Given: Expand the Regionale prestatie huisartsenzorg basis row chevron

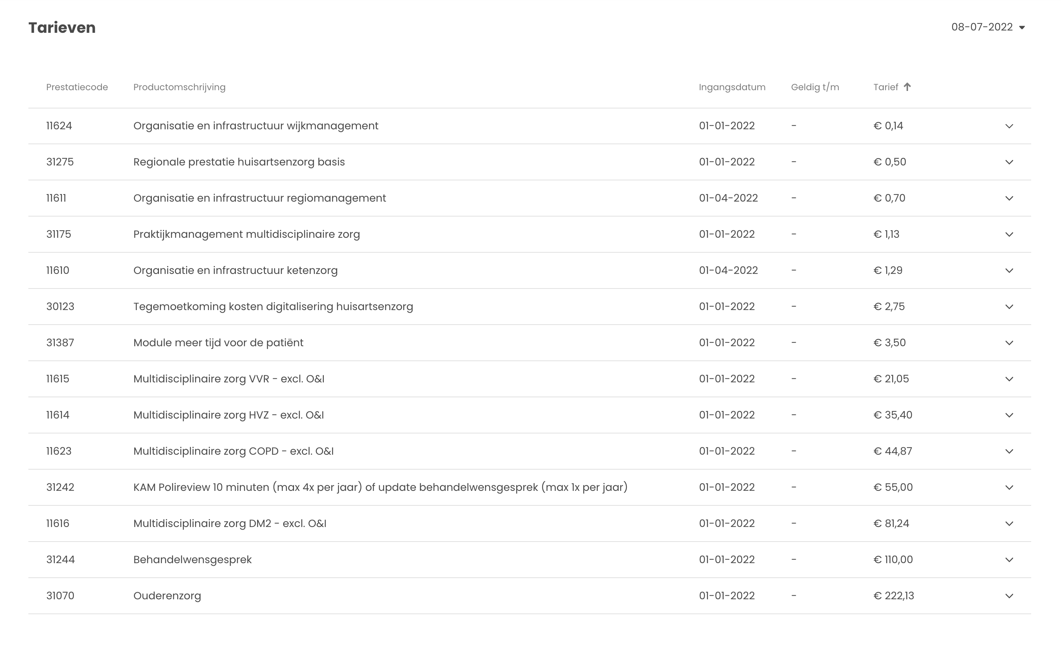Looking at the screenshot, I should (x=1009, y=162).
